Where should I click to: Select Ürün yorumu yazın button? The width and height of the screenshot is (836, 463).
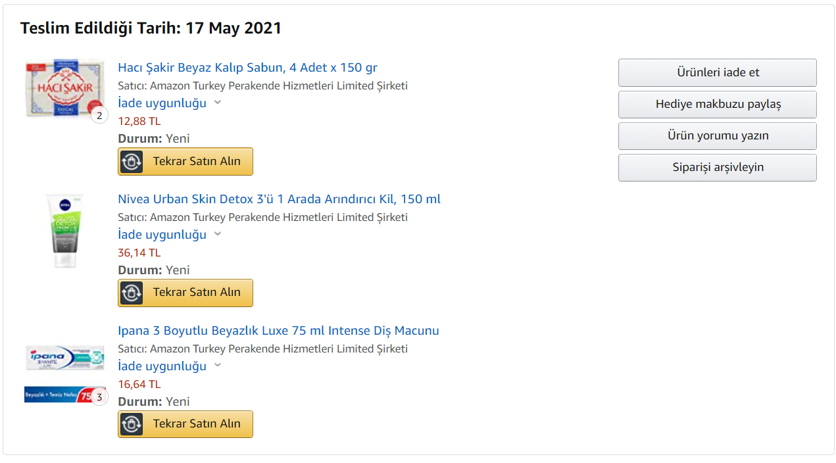(717, 135)
